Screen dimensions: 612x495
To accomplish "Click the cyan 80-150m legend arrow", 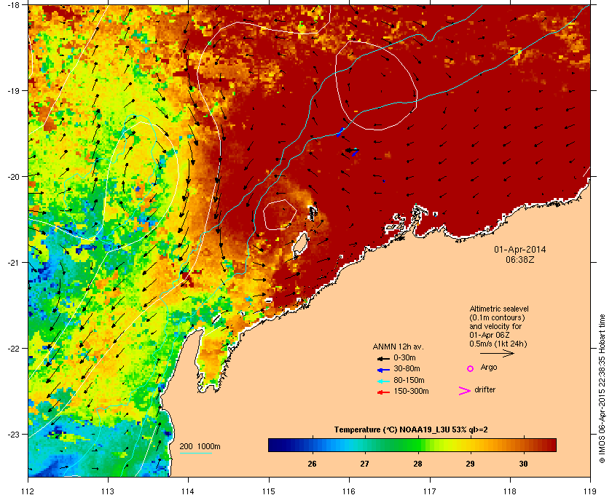I will tap(383, 381).
